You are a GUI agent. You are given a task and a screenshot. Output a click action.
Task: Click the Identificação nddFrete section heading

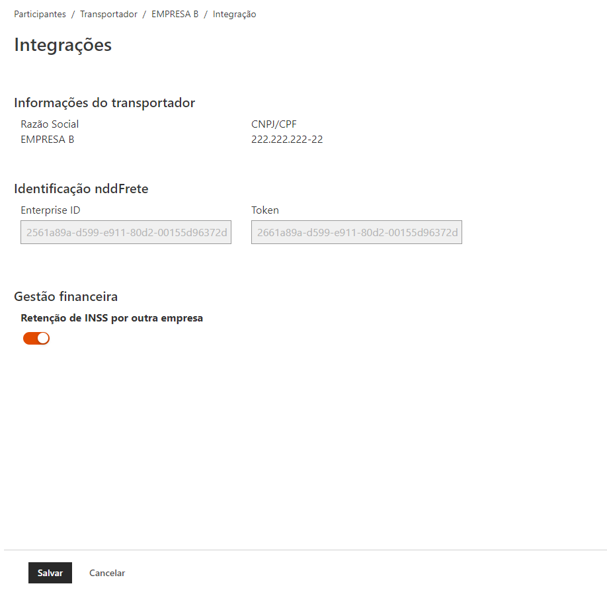pyautogui.click(x=81, y=189)
